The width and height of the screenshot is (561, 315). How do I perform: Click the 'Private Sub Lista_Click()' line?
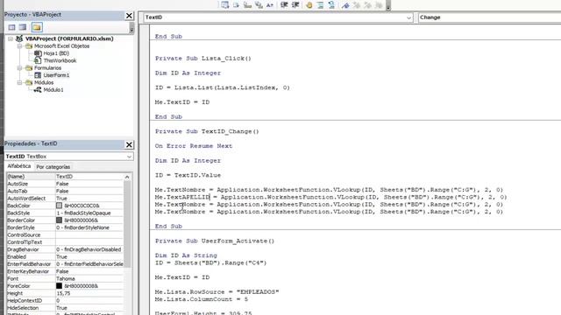(203, 59)
